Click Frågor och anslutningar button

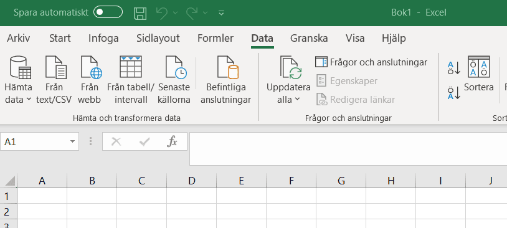371,62
